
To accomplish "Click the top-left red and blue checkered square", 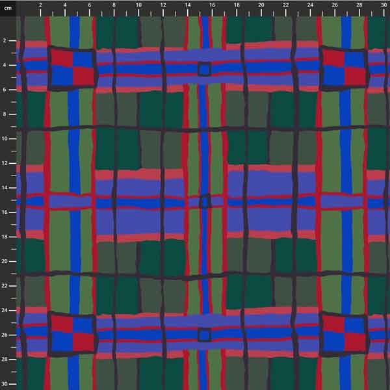I will point(72,68).
